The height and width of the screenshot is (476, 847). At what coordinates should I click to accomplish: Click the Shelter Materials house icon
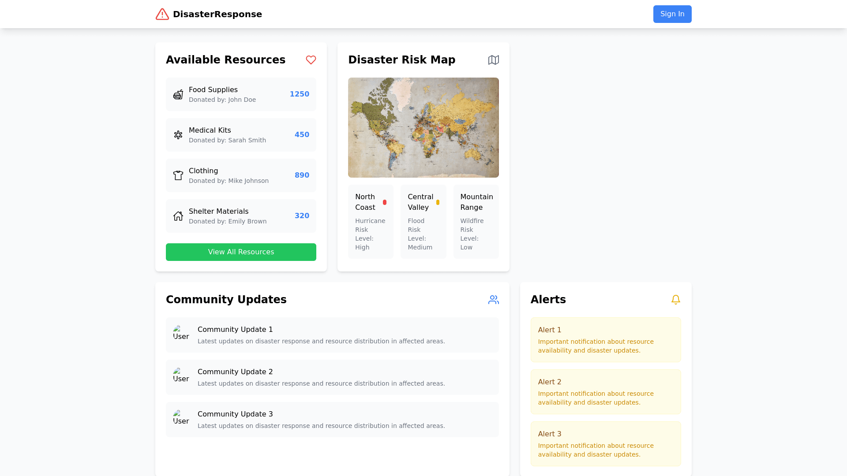[178, 216]
